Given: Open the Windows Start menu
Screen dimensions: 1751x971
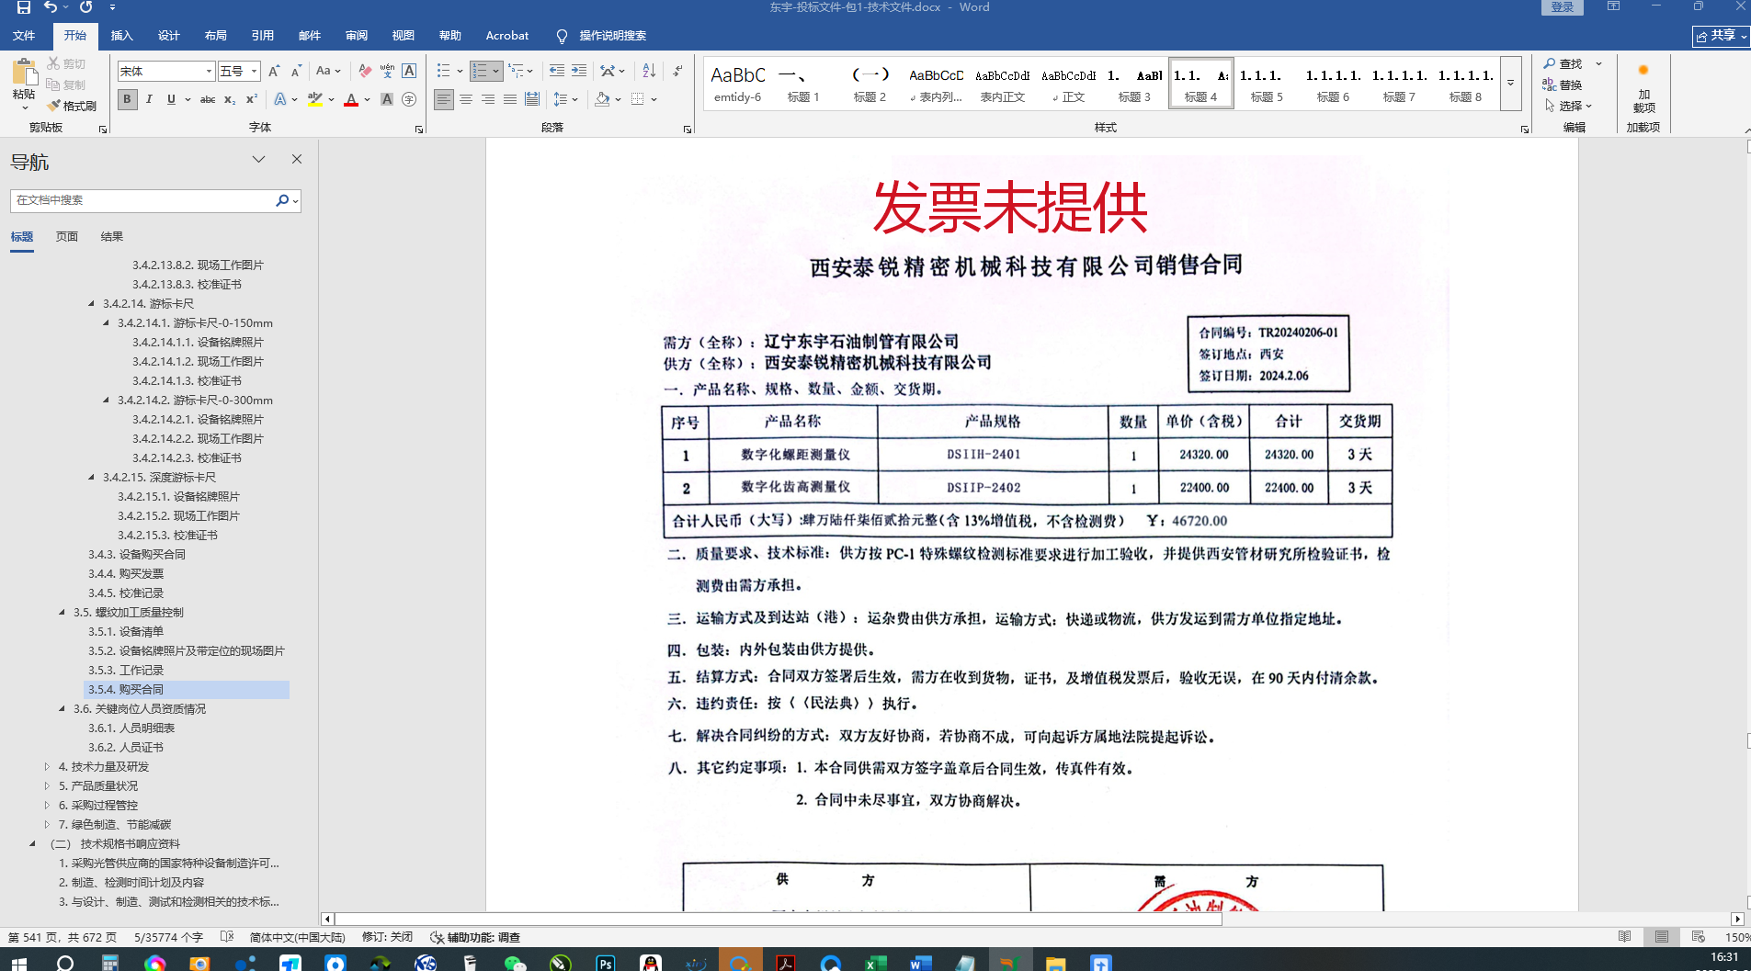Looking at the screenshot, I should pyautogui.click(x=19, y=963).
